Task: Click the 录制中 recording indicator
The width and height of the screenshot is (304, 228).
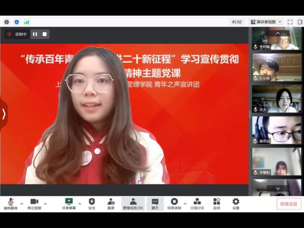Action: click(17, 34)
